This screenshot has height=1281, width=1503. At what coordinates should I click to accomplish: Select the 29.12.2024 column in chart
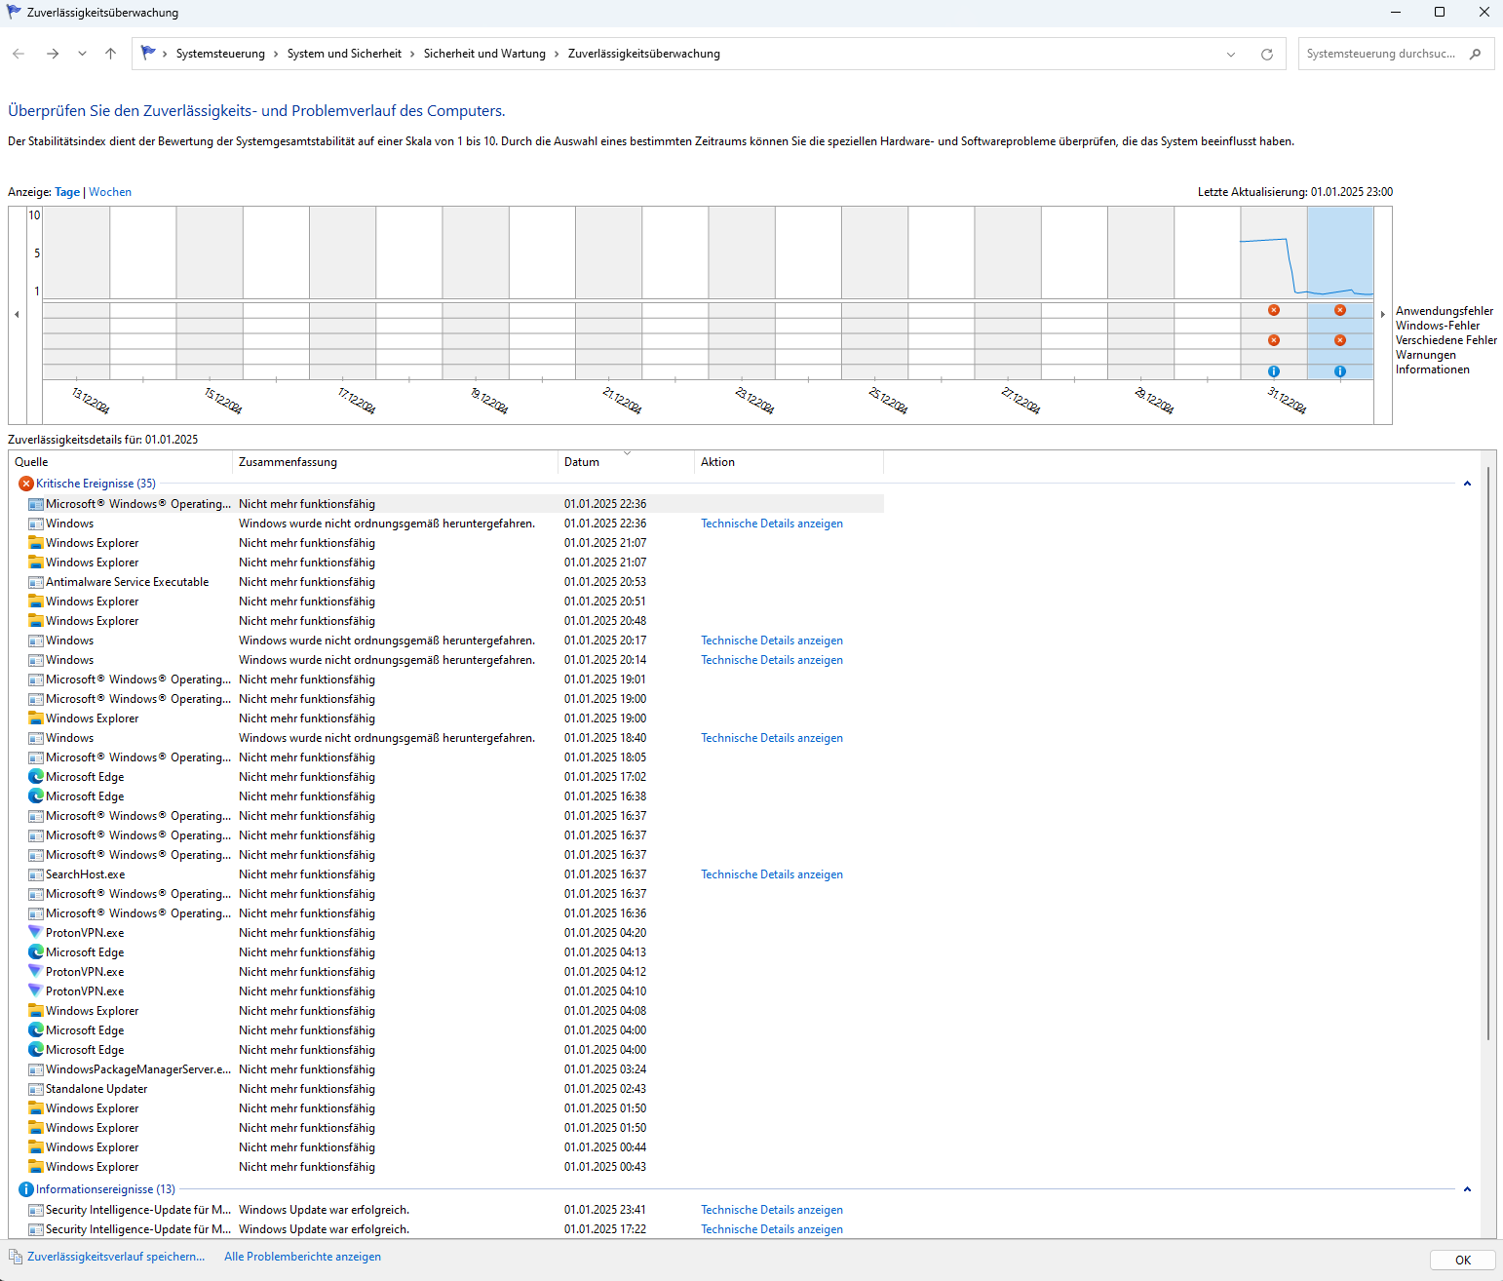(x=1140, y=292)
